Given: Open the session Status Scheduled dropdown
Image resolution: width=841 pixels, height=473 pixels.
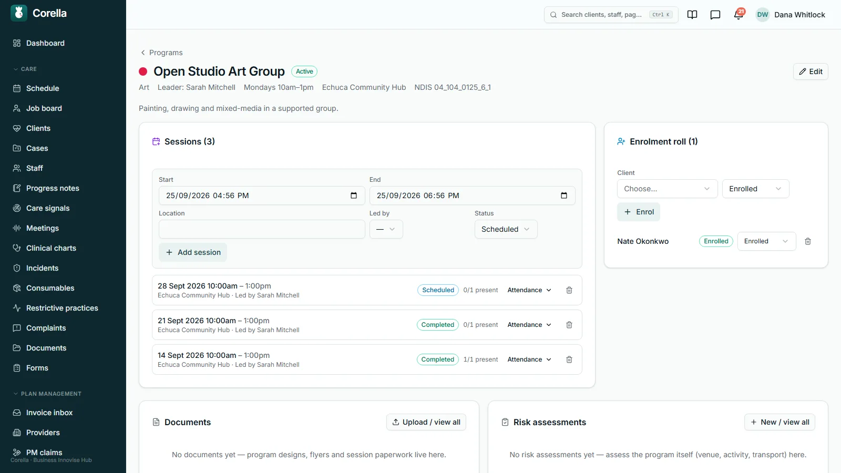Looking at the screenshot, I should click(x=506, y=229).
